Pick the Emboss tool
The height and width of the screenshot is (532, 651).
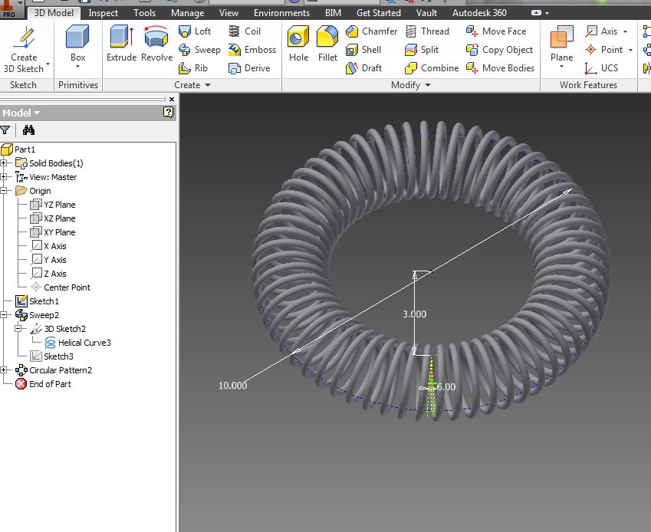(252, 50)
